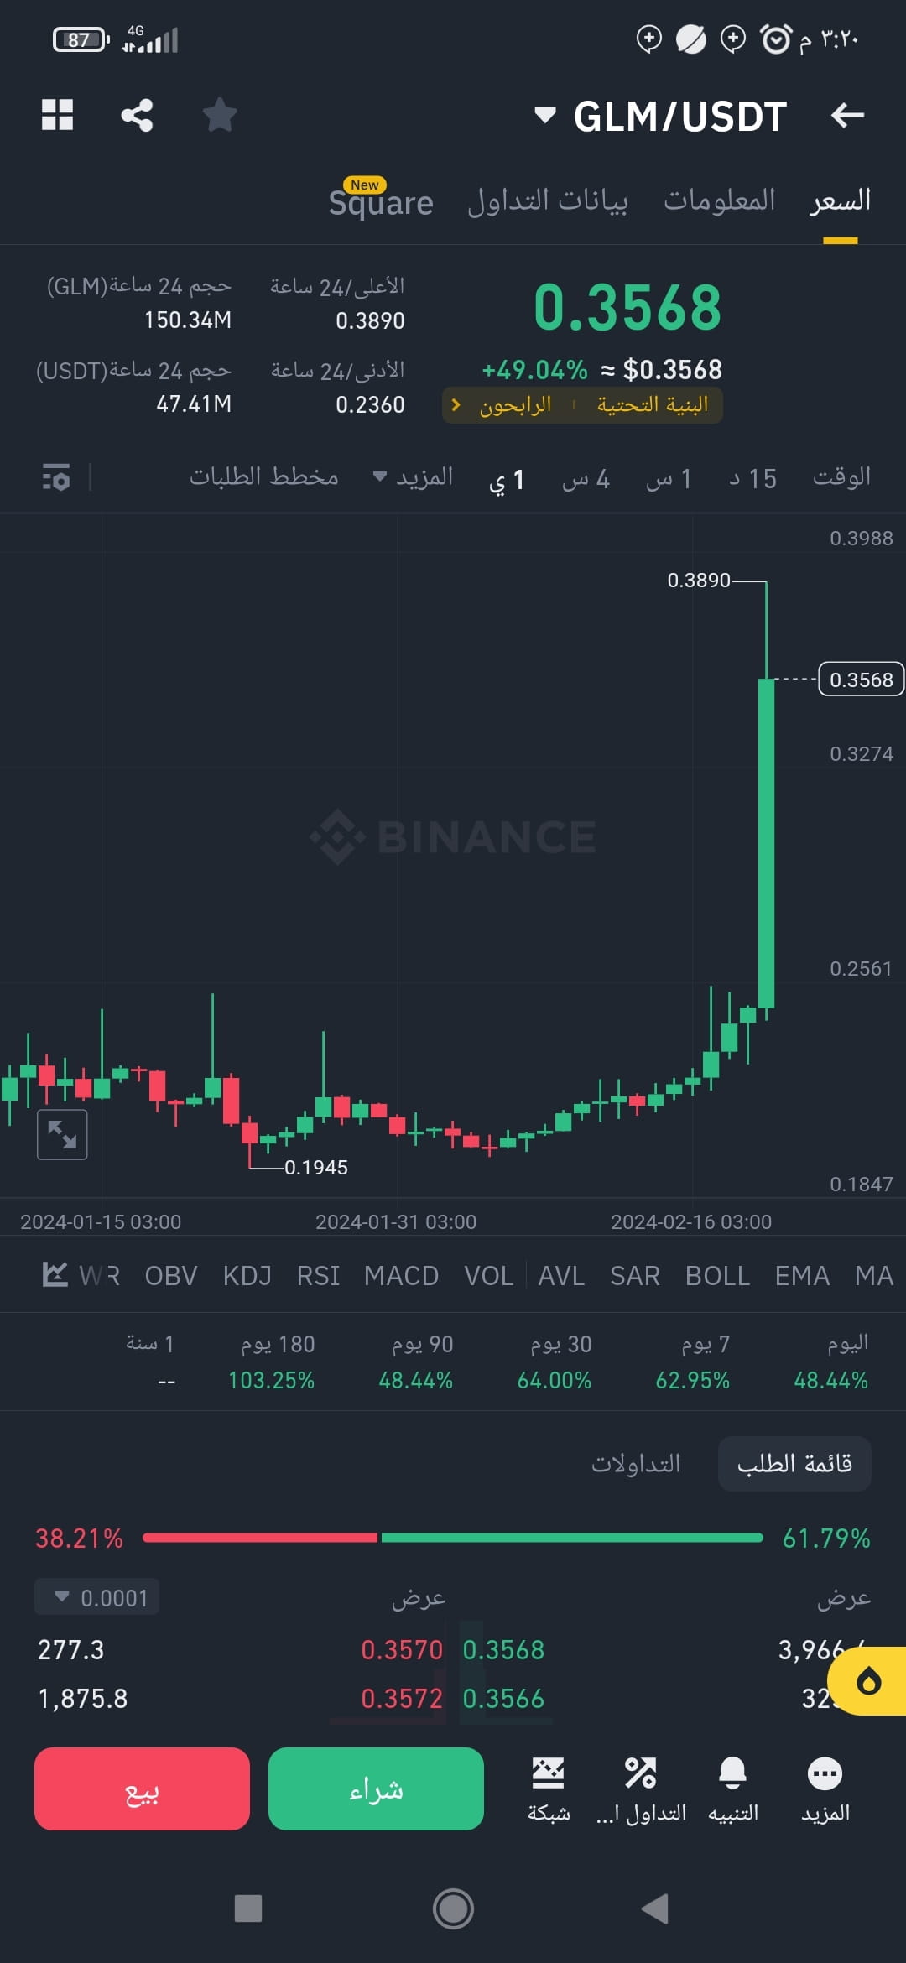The image size is (906, 1963).
Task: Tap the green شراء buy button
Action: point(376,1788)
